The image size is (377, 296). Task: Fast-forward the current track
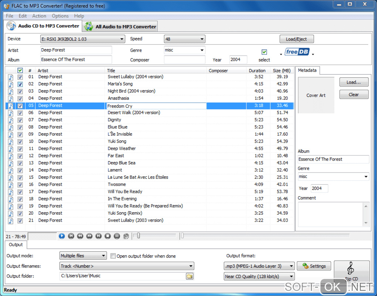click(89, 236)
